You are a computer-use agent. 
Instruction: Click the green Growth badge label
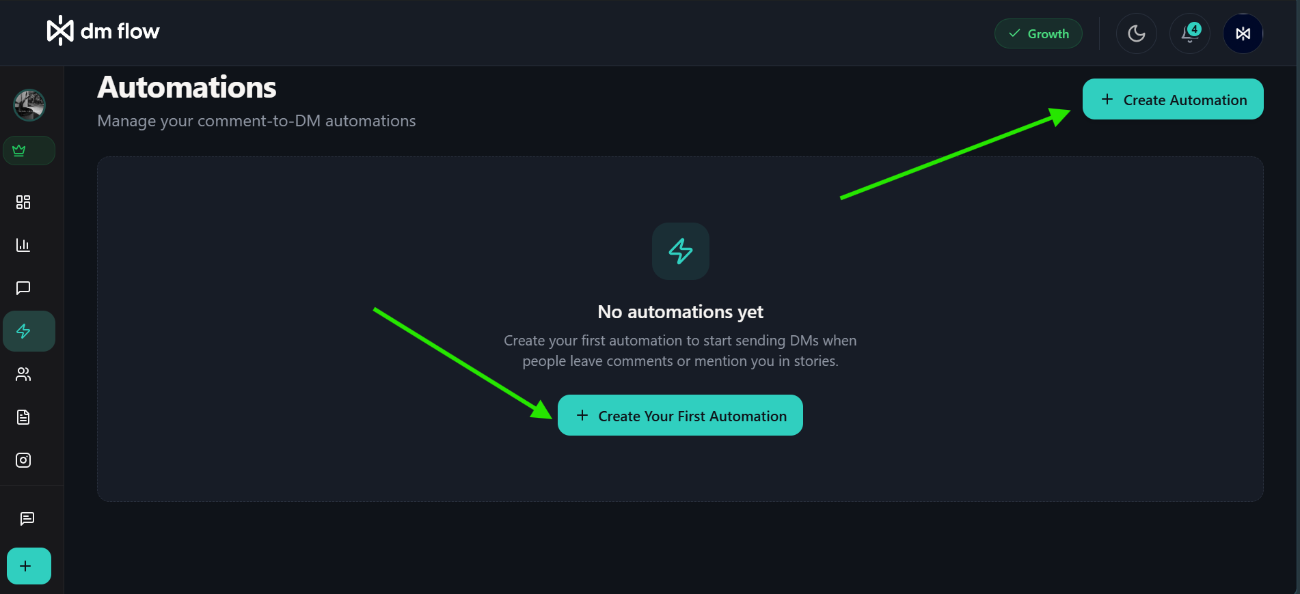[x=1048, y=33]
